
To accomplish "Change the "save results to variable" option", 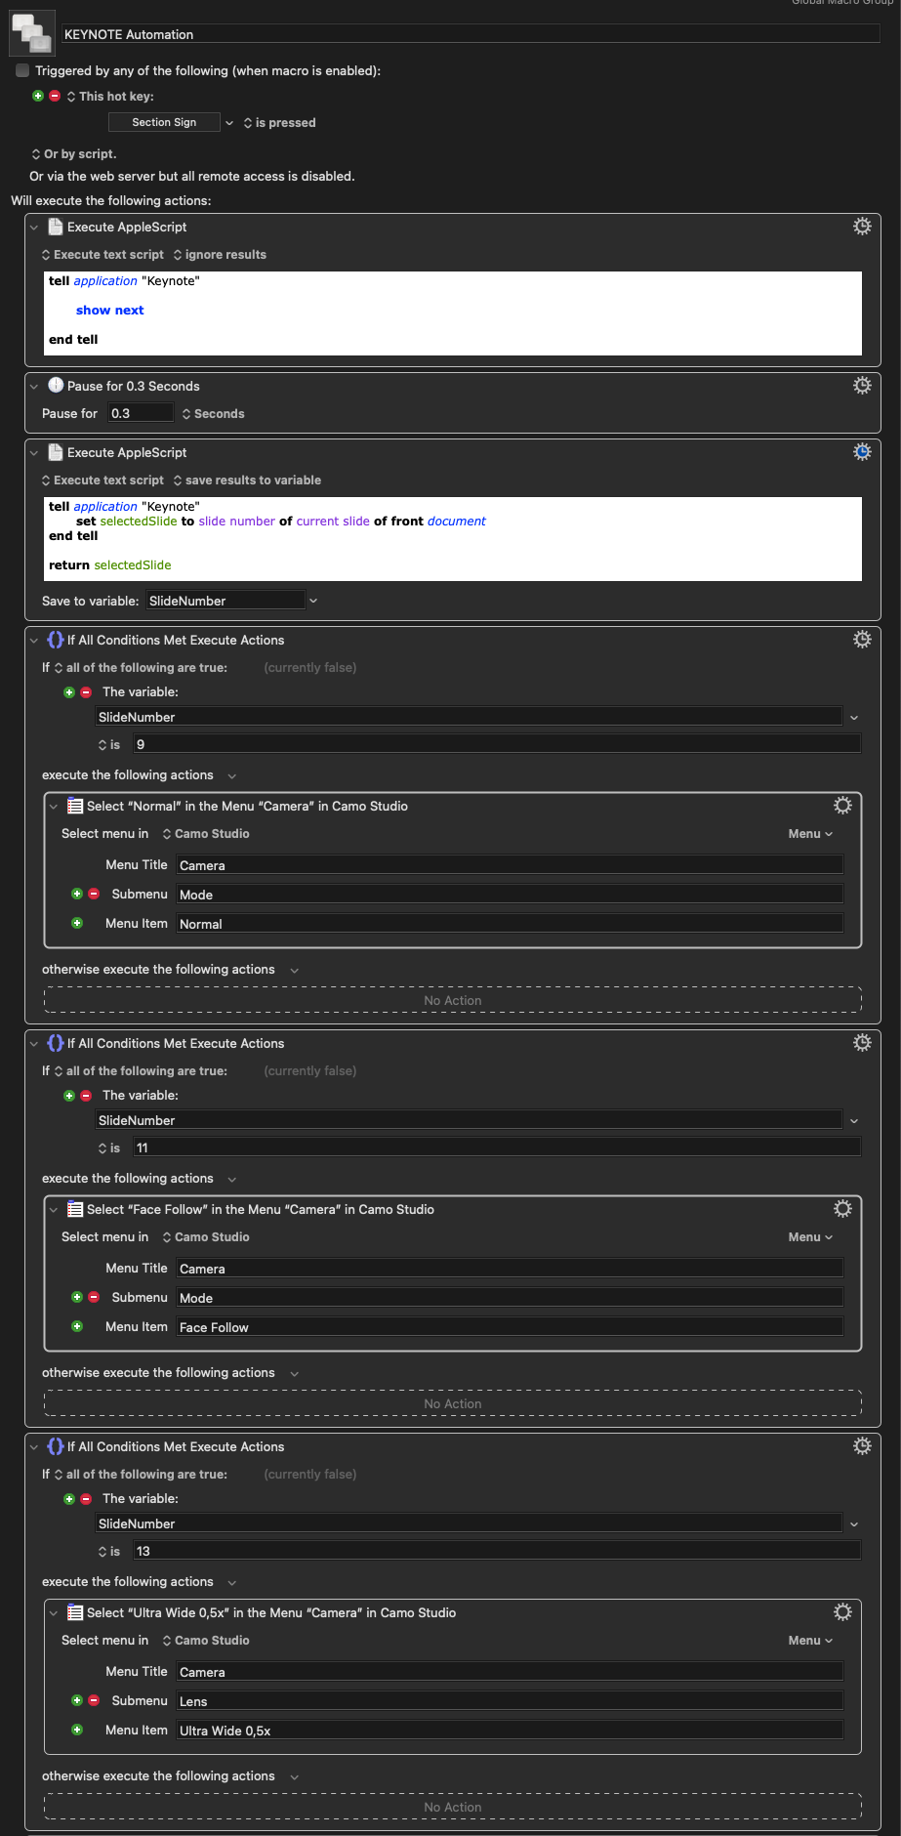I will (247, 480).
